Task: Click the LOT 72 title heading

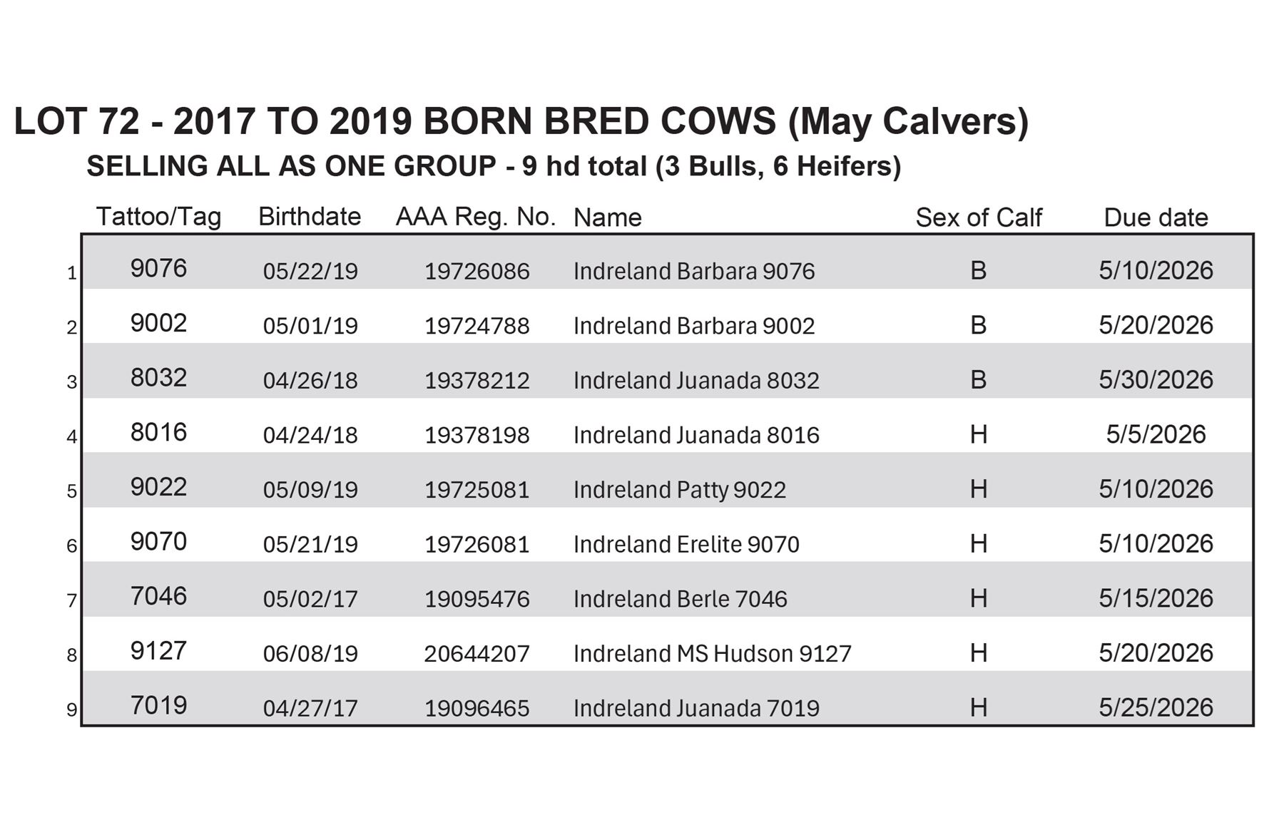Action: pos(521,121)
